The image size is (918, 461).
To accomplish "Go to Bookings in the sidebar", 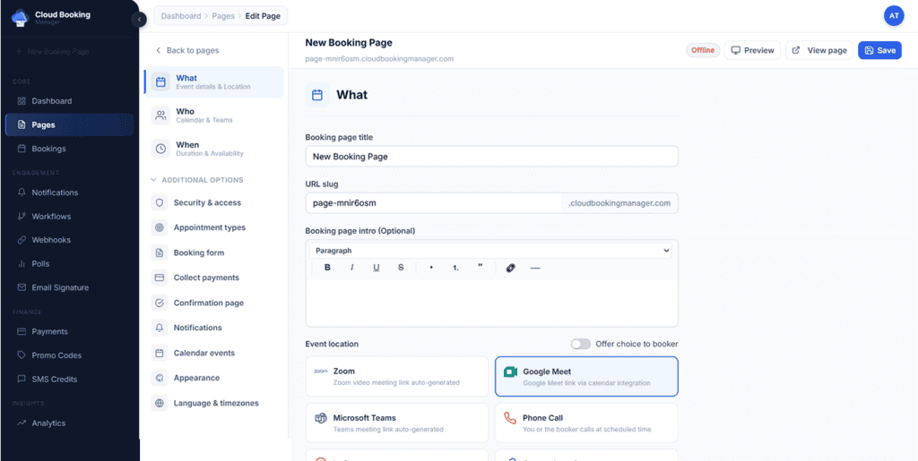I will pos(48,149).
